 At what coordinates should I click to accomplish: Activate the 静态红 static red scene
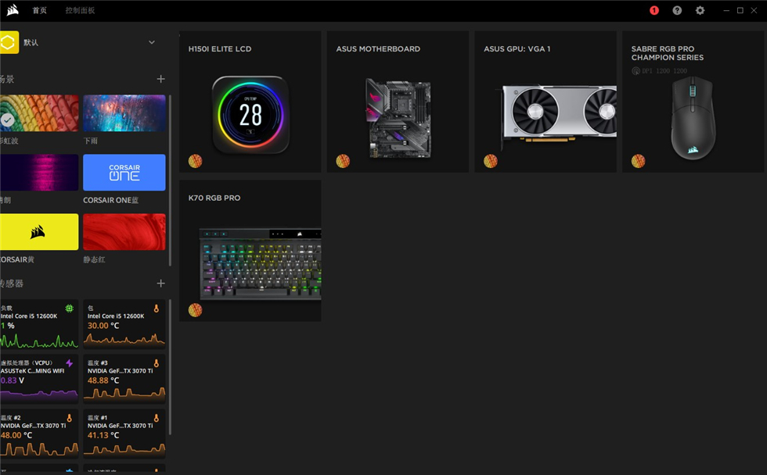point(124,232)
